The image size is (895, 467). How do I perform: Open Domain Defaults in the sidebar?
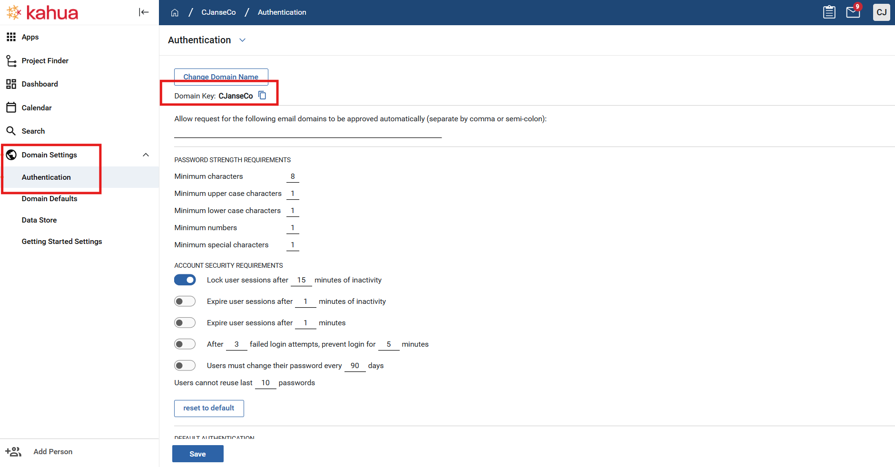(x=49, y=199)
